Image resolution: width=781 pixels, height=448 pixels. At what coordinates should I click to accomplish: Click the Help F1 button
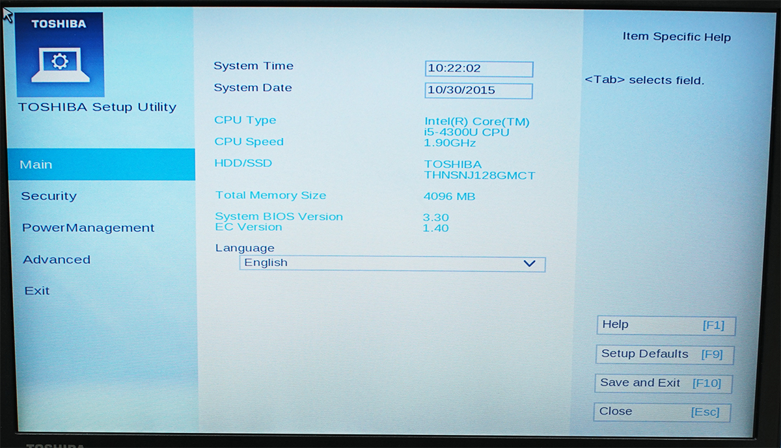tap(666, 325)
